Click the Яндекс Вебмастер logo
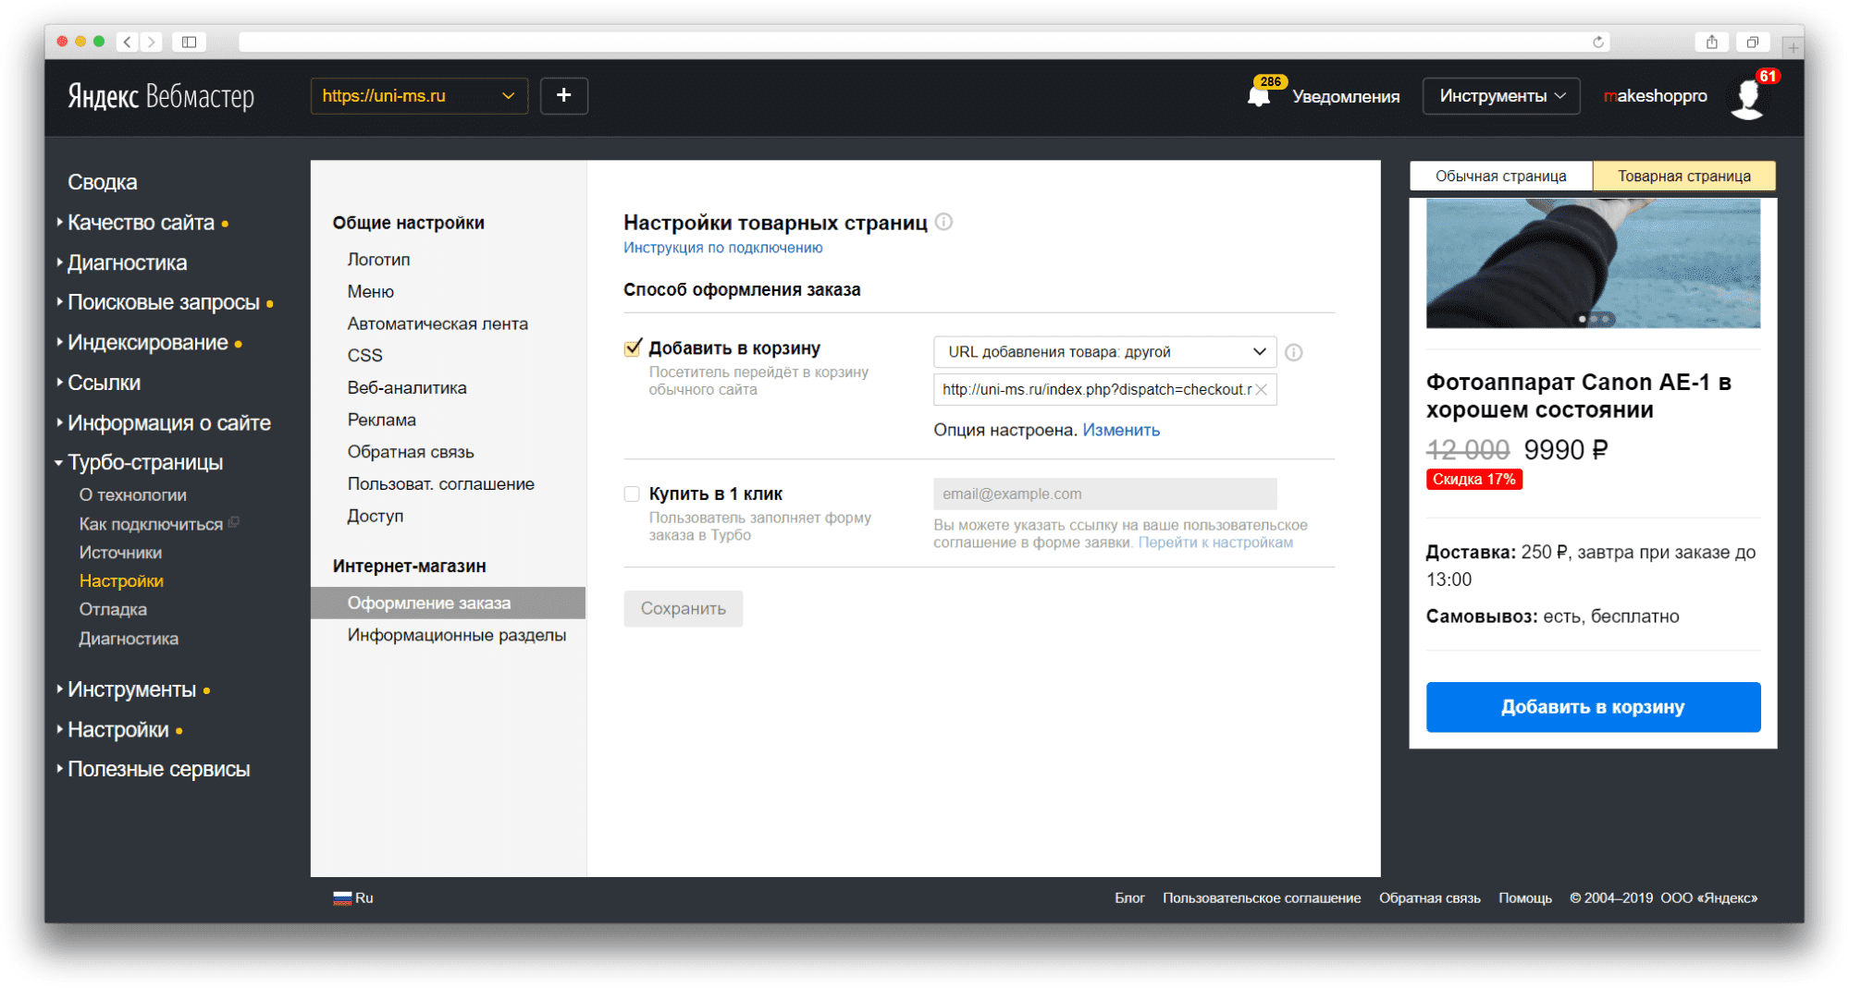Screen dimensions: 1849x988 tap(161, 96)
